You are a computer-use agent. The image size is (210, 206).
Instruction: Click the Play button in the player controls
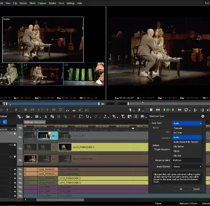point(43,110)
